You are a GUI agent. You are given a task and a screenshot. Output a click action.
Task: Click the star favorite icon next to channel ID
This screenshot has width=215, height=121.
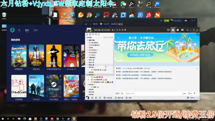point(117,30)
